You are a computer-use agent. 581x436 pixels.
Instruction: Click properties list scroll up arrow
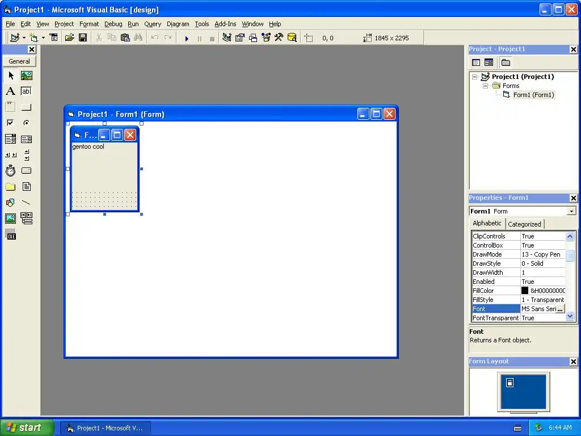[x=570, y=236]
